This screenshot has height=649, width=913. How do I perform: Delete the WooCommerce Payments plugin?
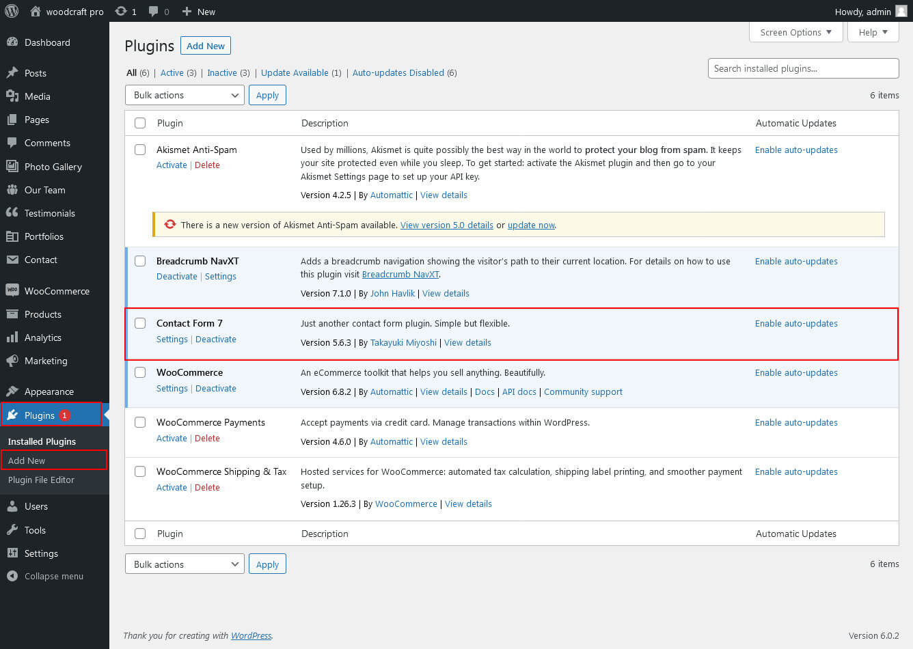(207, 438)
